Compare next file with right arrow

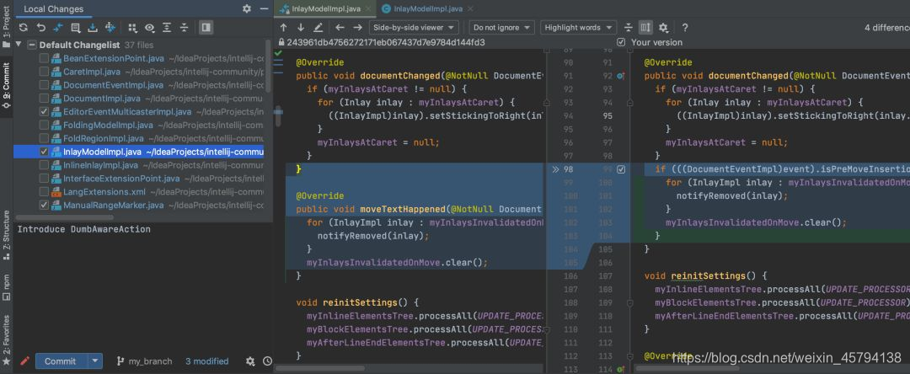coord(357,27)
